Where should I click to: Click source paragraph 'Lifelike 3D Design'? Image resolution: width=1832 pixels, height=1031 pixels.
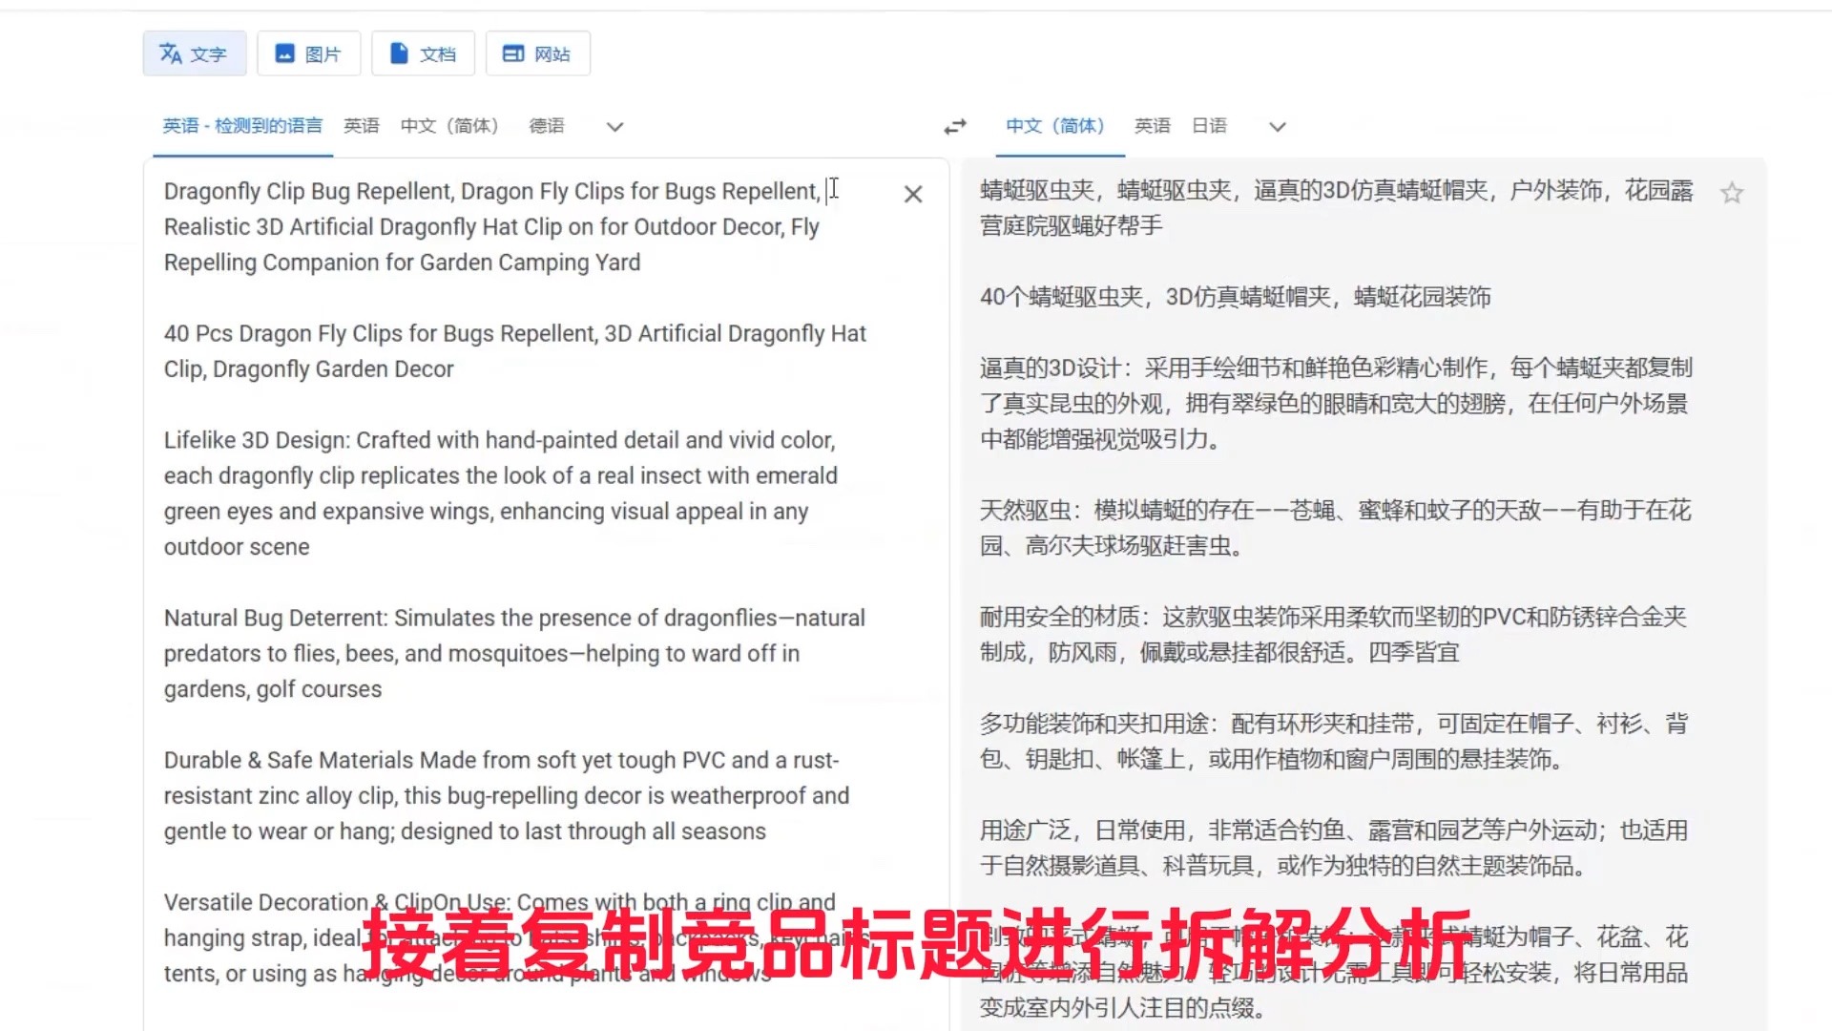[501, 494]
